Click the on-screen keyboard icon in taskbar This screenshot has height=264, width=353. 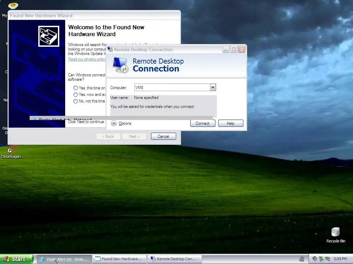[x=302, y=259]
